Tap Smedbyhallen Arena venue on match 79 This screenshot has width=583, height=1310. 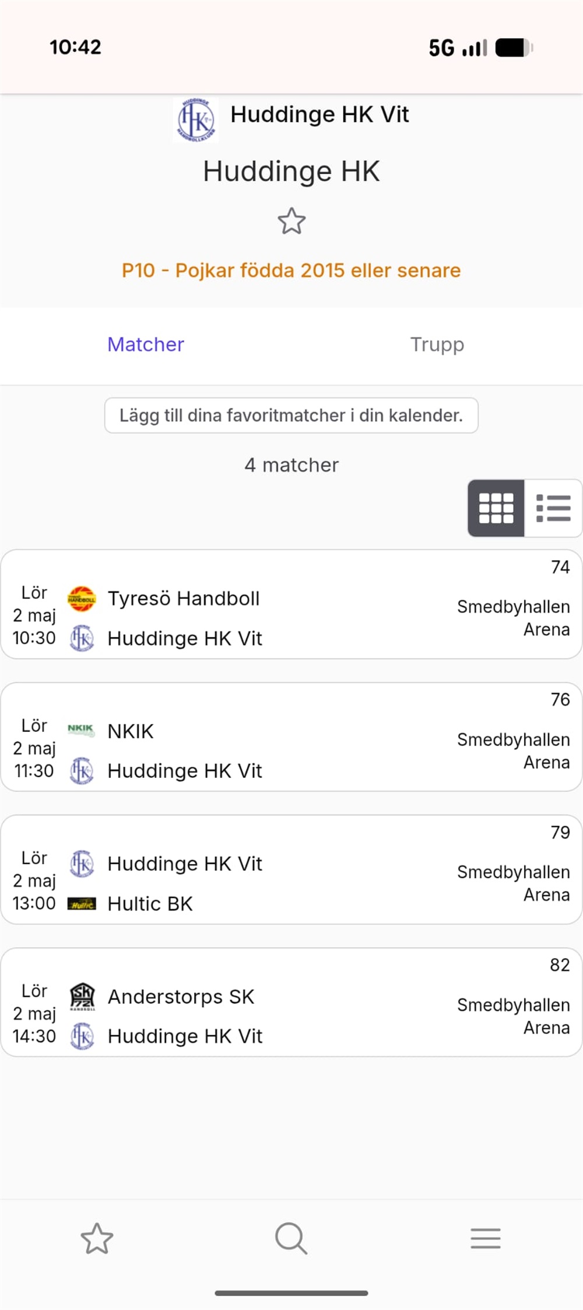tap(513, 883)
